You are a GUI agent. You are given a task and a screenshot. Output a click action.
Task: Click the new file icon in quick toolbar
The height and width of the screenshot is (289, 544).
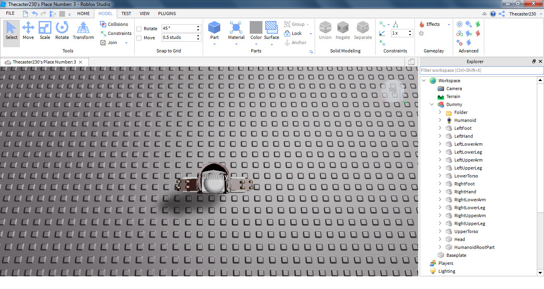[x=25, y=13]
